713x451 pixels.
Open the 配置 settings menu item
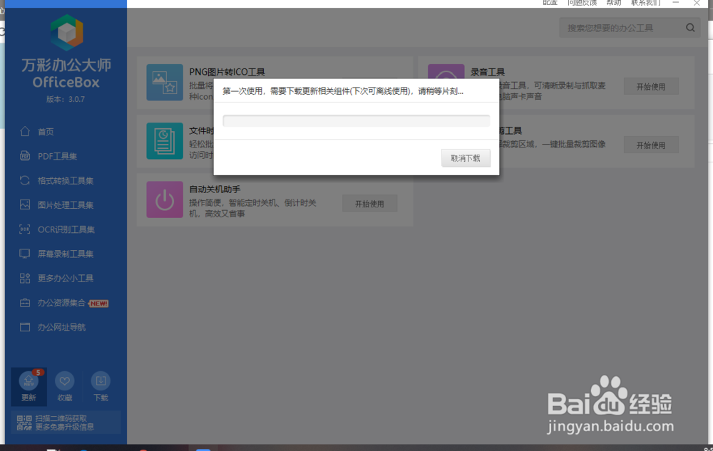[550, 3]
